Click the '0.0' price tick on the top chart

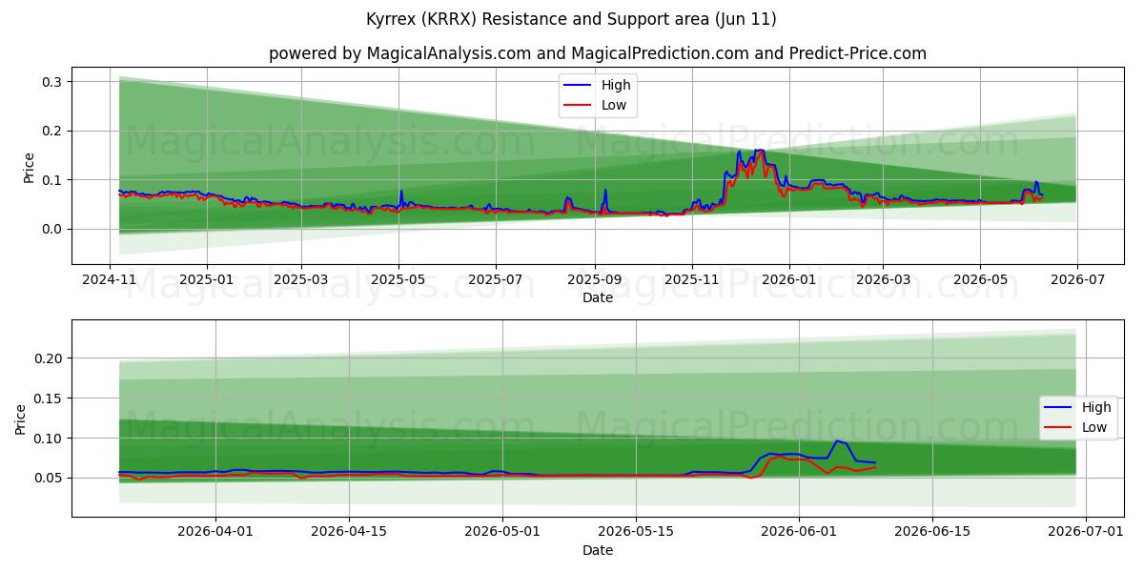point(53,229)
